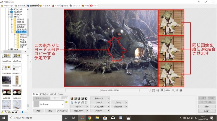Open the リサイズ dropdown arrow
This screenshot has height=121, width=217.
[x=88, y=106]
